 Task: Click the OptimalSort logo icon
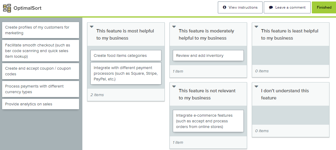[7, 8]
